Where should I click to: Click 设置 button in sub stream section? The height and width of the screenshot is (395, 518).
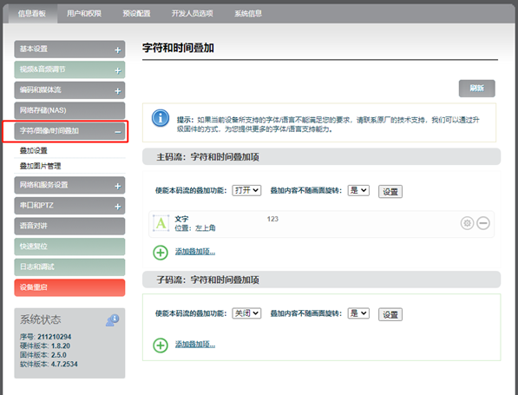pyautogui.click(x=390, y=314)
